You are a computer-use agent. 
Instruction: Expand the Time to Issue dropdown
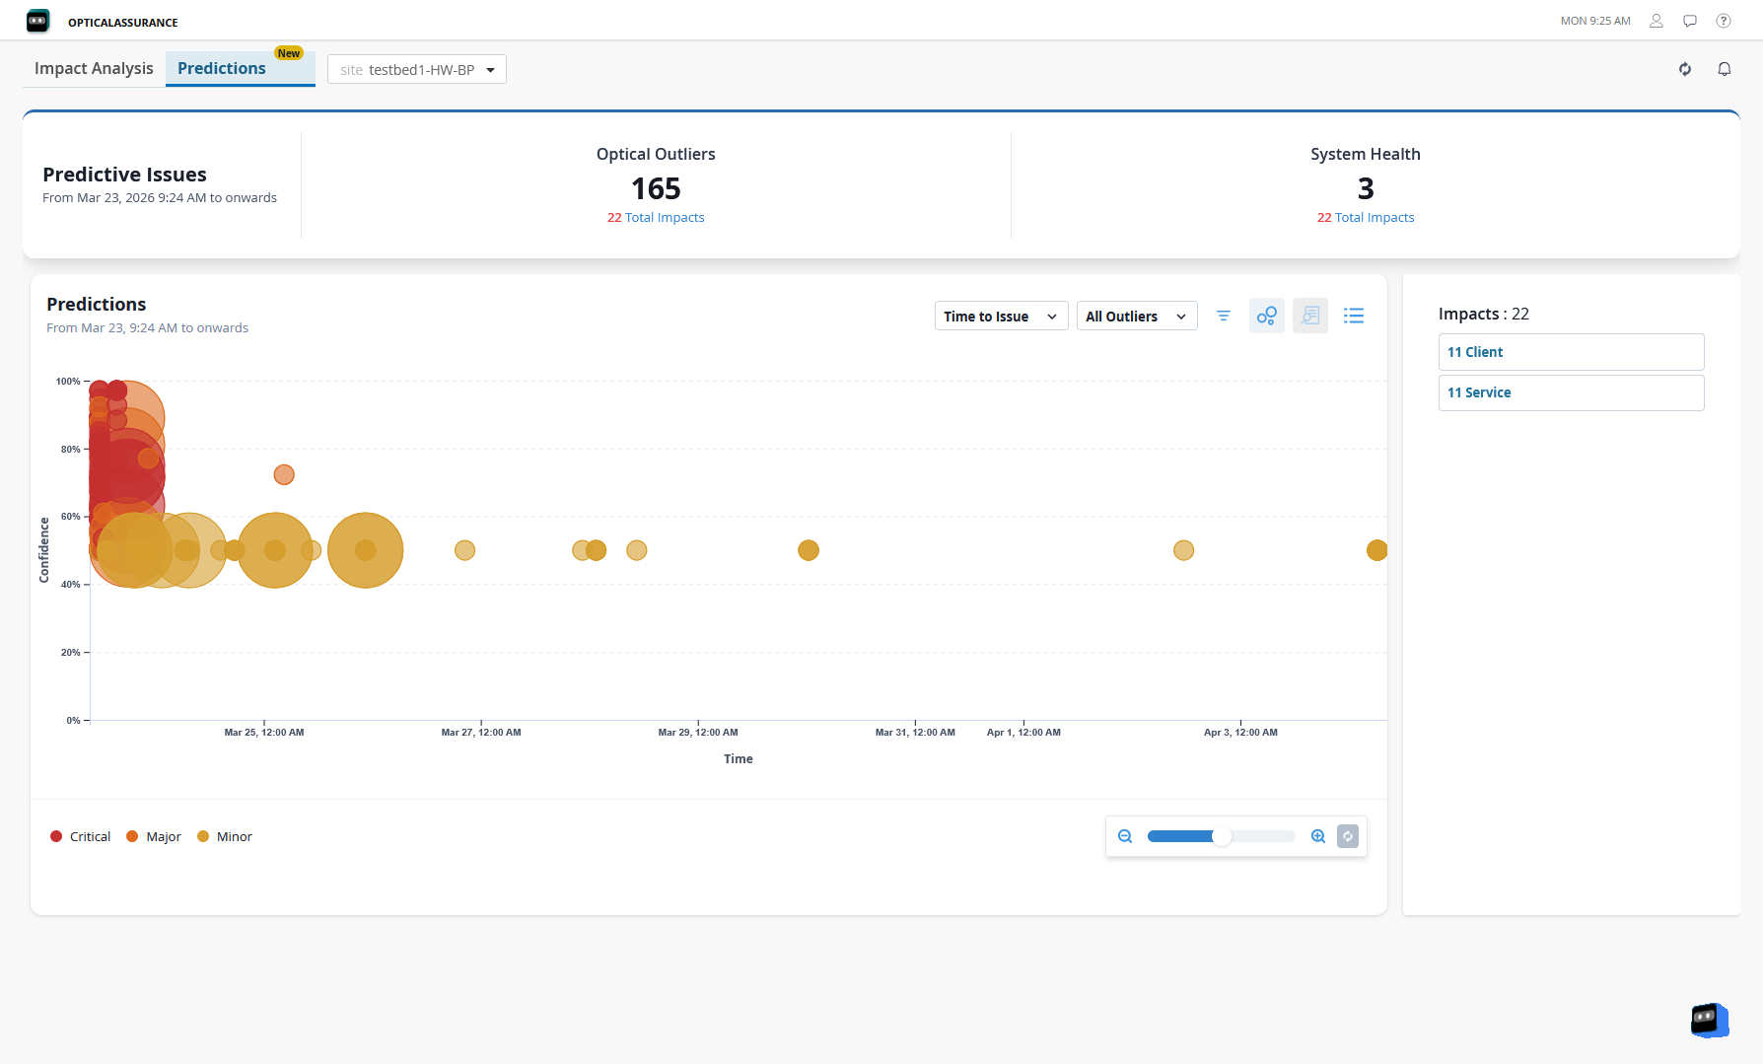coord(1001,316)
